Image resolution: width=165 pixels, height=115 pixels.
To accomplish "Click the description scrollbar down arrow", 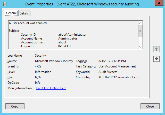I will [x=141, y=47].
